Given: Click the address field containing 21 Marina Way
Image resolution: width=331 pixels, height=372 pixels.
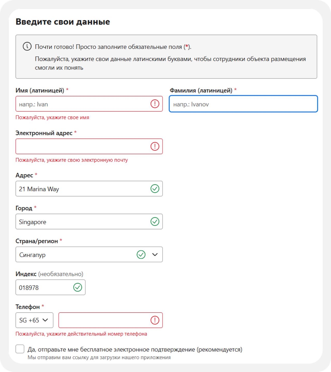Looking at the screenshot, I should pos(89,189).
